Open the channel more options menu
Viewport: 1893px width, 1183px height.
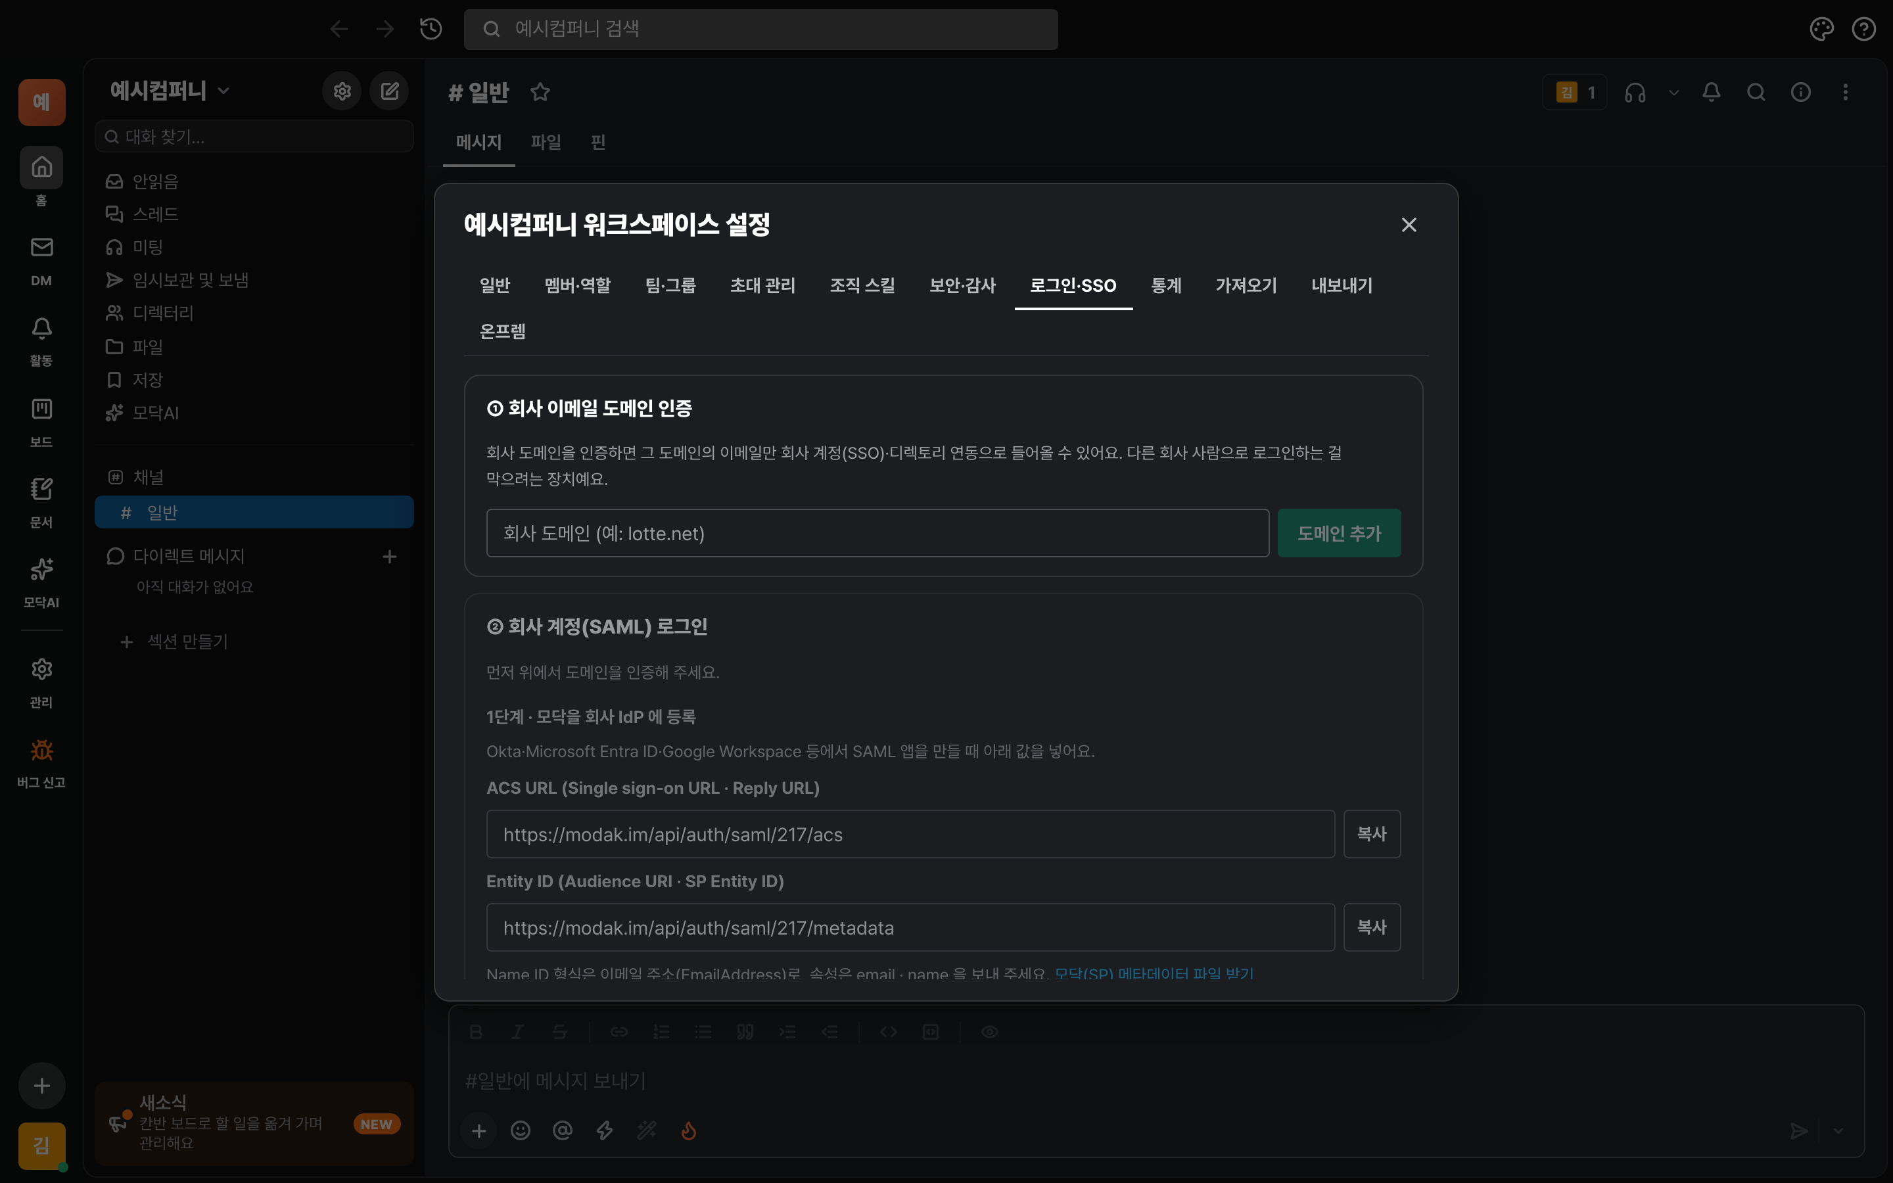(x=1845, y=92)
